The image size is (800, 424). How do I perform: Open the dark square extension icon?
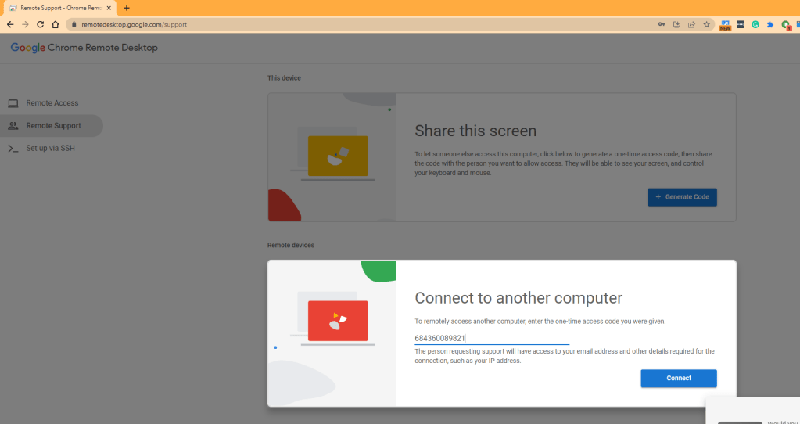(741, 24)
